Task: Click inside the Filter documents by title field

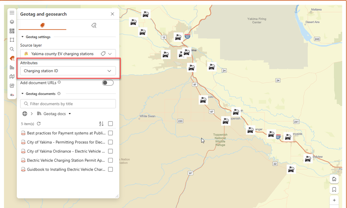Action: 68,104
